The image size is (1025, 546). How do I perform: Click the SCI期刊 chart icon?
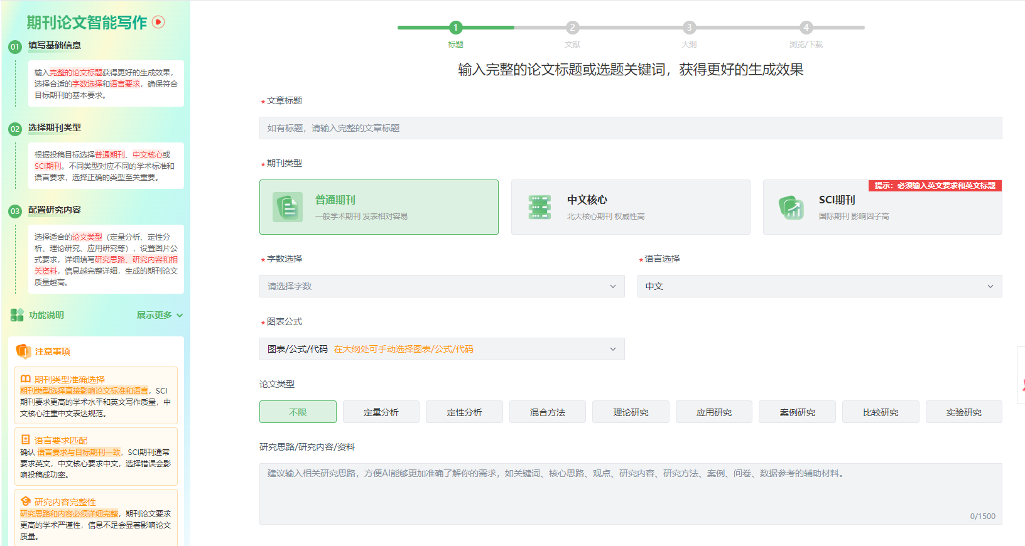click(791, 207)
